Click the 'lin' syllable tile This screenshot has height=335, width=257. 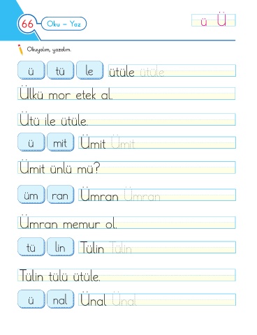pos(61,247)
